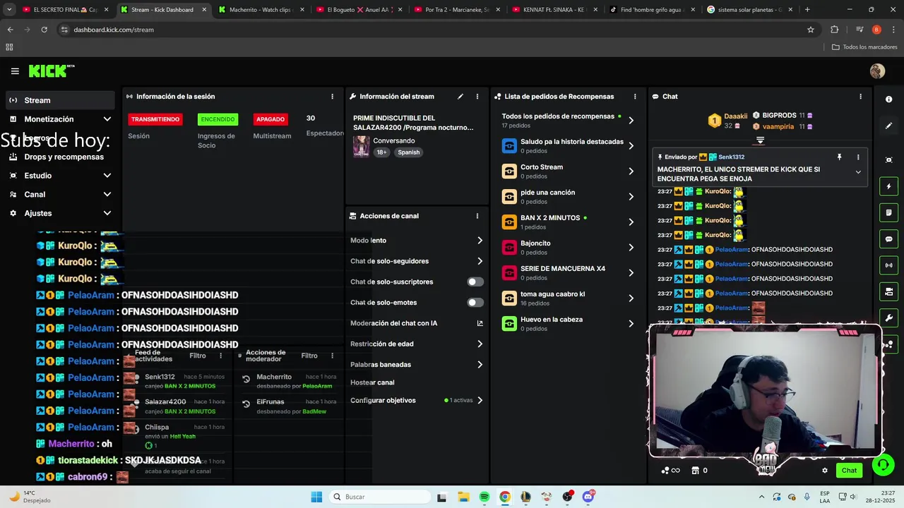Open the user profile avatar menu

(877, 71)
